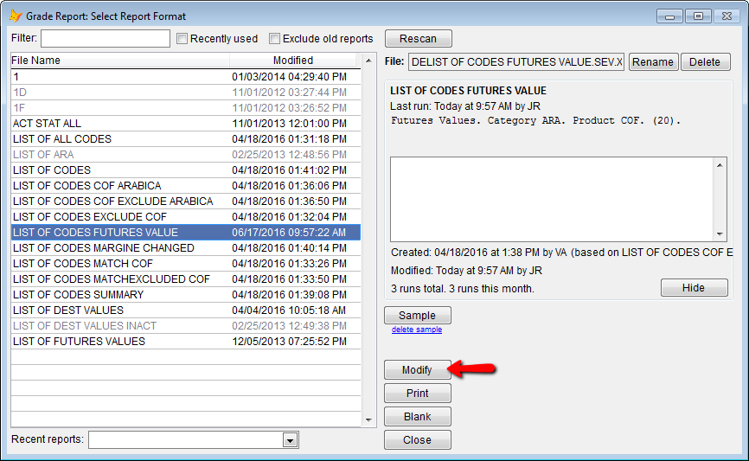This screenshot has width=749, height=461.
Task: Click the Grade Report app icon in title bar
Action: (x=16, y=16)
